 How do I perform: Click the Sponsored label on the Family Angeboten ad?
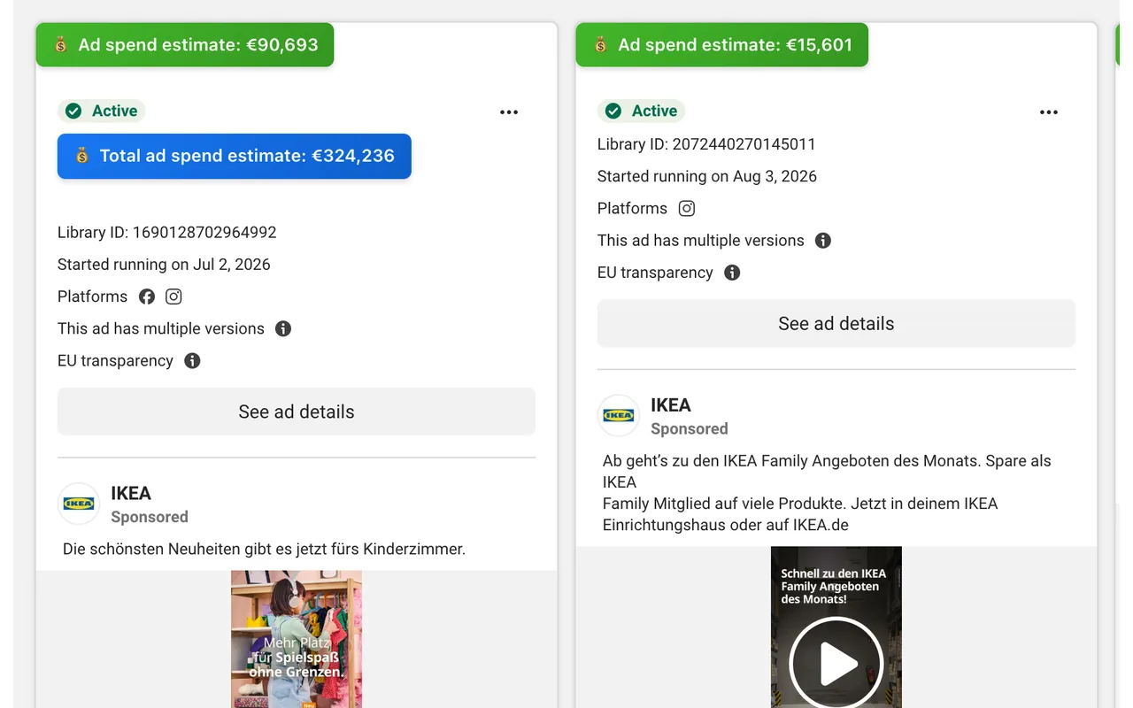click(690, 428)
